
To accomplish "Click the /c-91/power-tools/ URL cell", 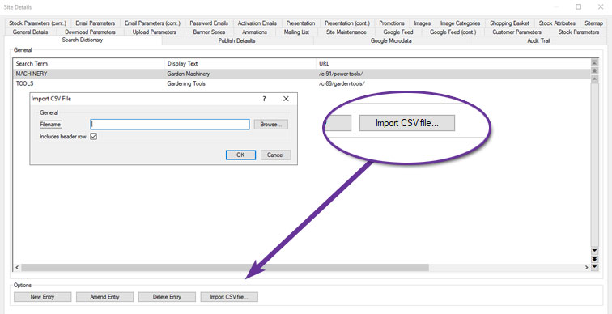I will (x=341, y=74).
